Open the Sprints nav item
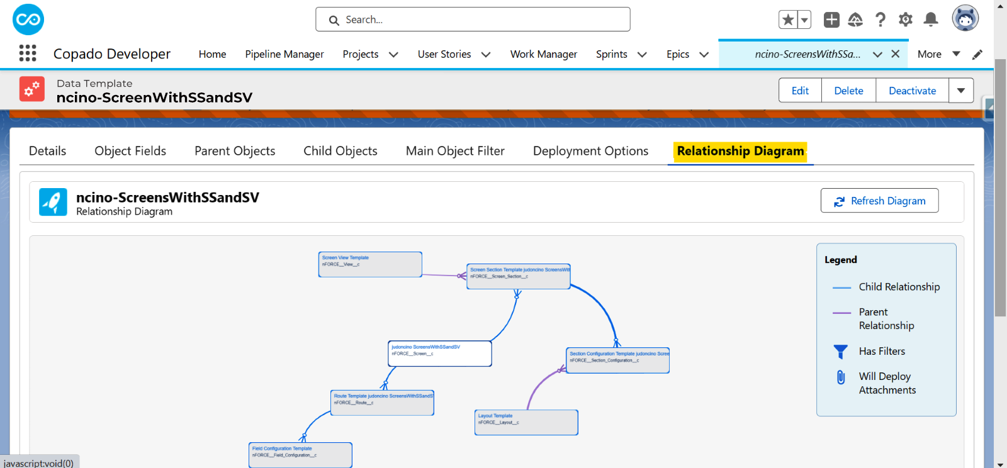 [x=612, y=54]
